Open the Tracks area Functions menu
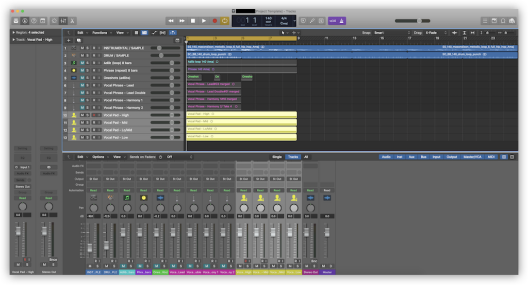This screenshot has width=528, height=285. click(x=102, y=32)
